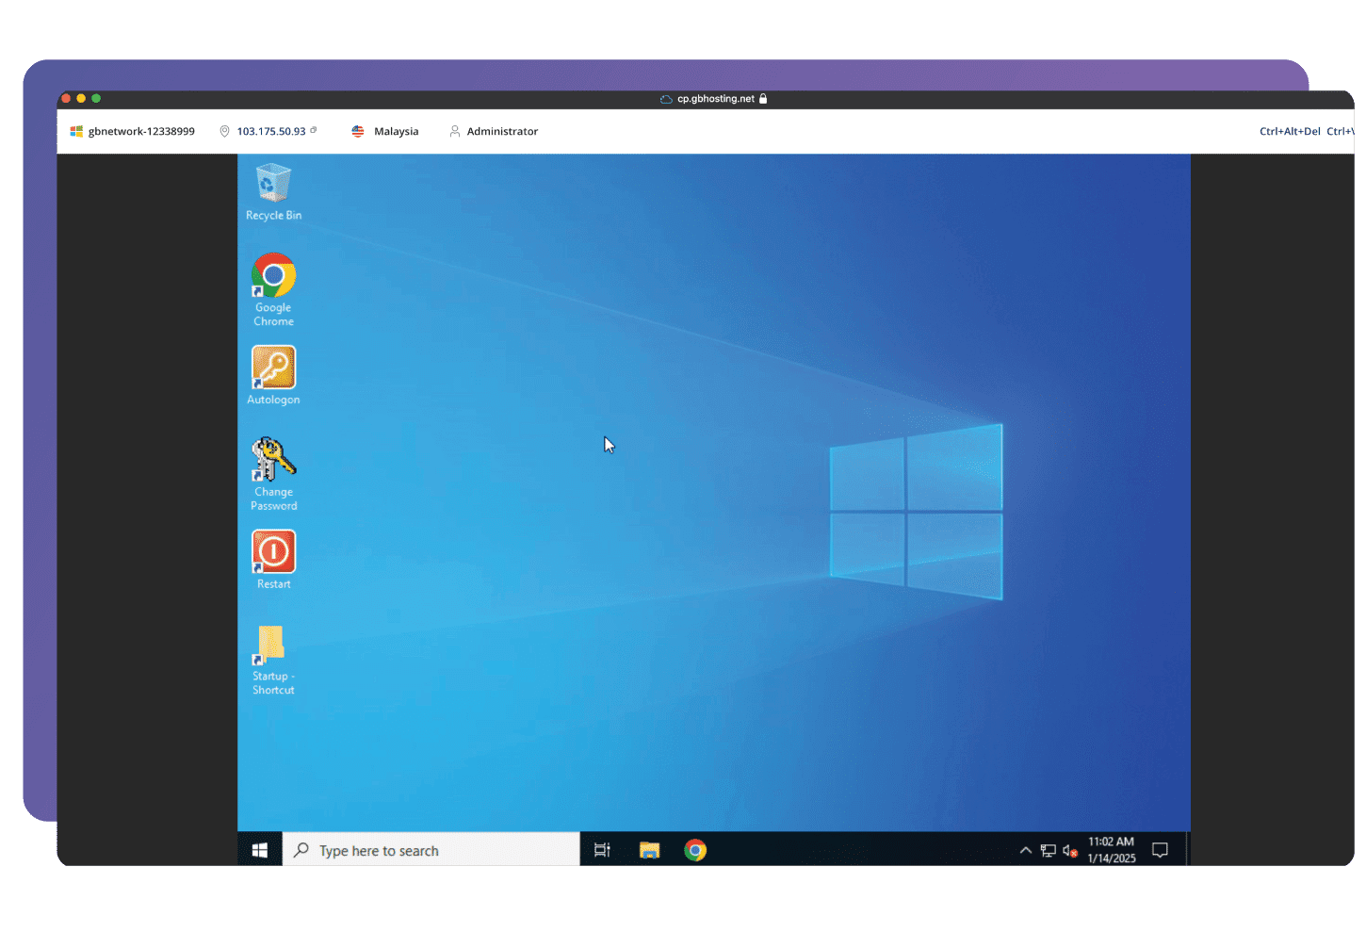This screenshot has width=1366, height=932.
Task: Open the Action Center notifications icon
Action: [1160, 850]
